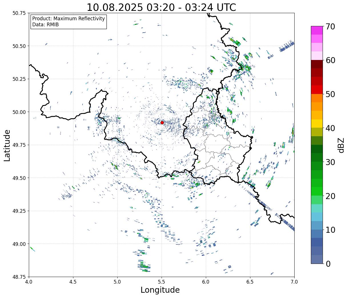Click the 'Data: RMIB' text
The width and height of the screenshot is (348, 297).
click(x=45, y=25)
